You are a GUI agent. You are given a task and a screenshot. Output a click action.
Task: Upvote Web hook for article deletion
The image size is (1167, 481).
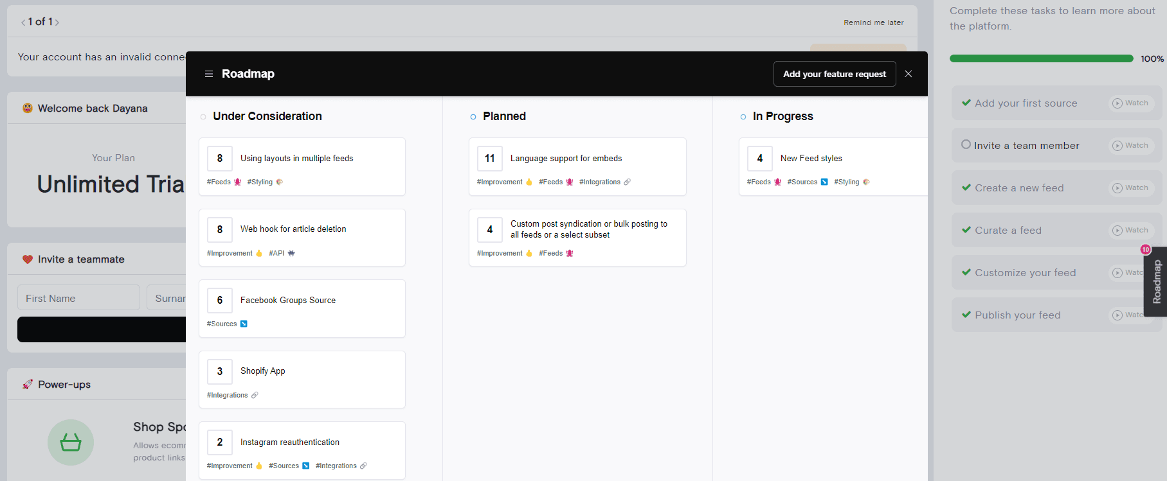coord(220,229)
